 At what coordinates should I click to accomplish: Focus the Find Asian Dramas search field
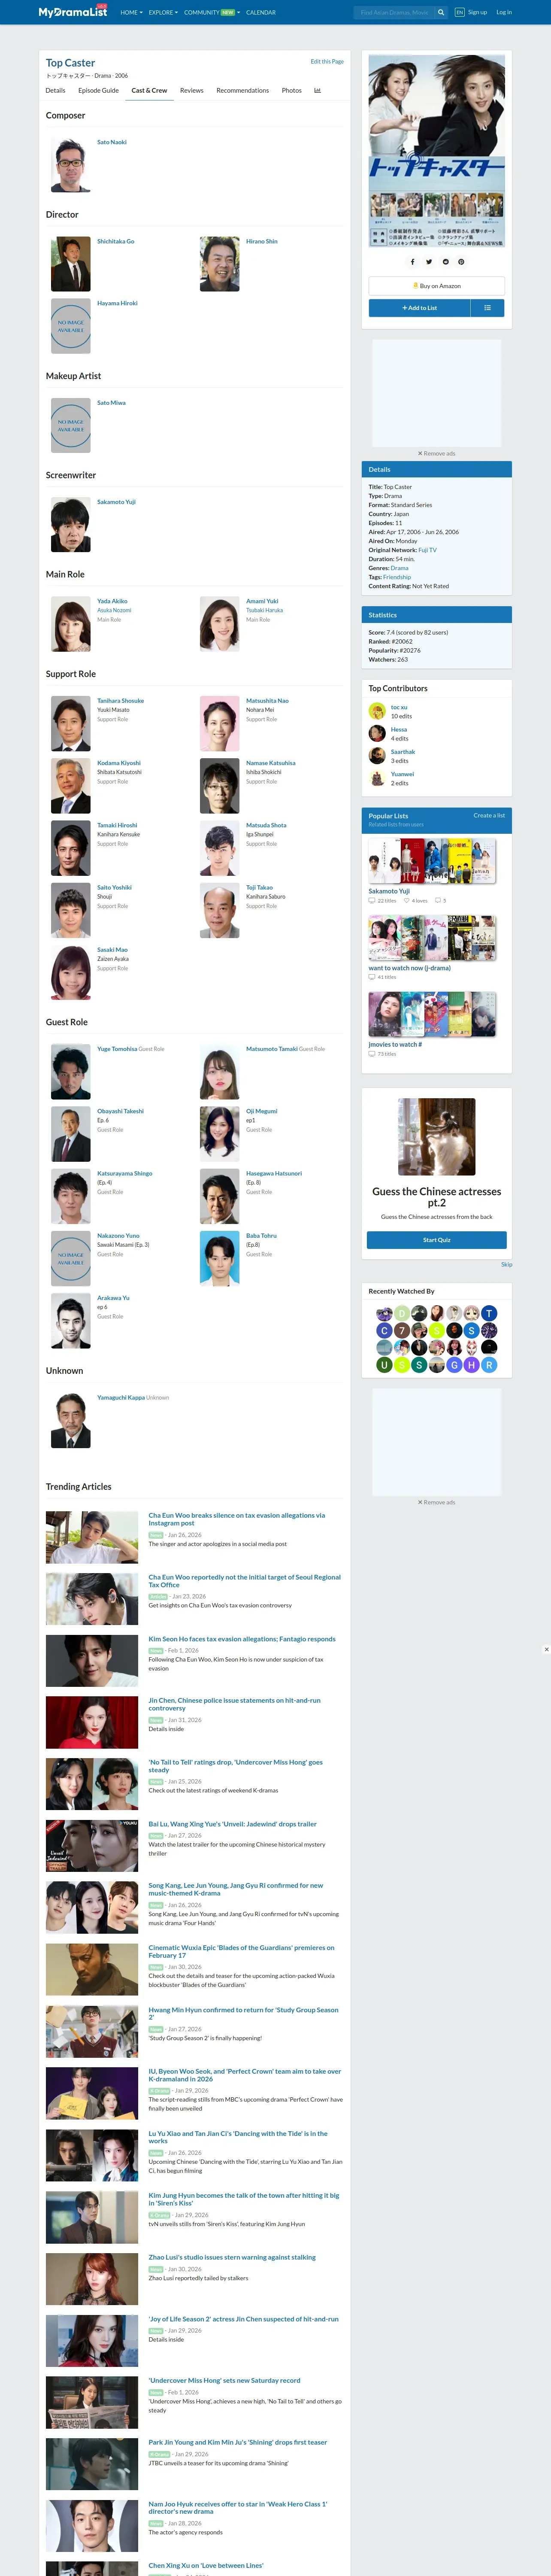393,13
